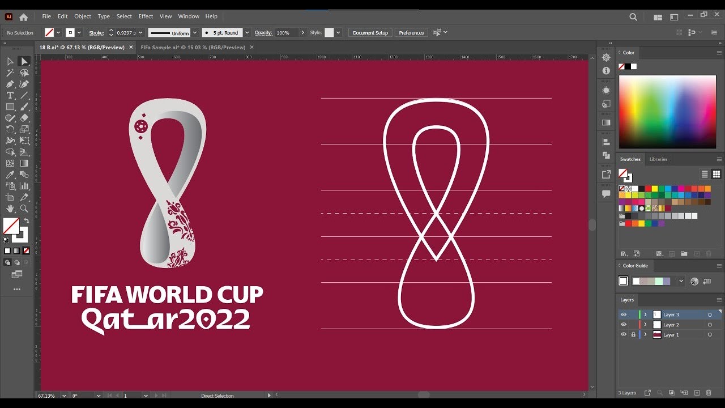The image size is (725, 408).
Task: Select the Line Segment tool
Action: [x=24, y=95]
